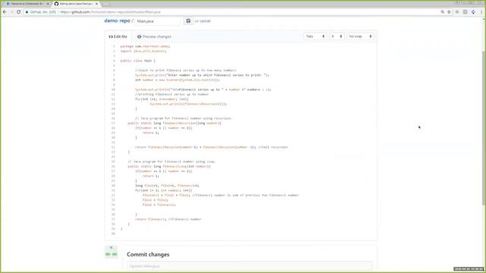Click the user avatar next to Commit changes
The image size is (486, 273).
coord(111,252)
